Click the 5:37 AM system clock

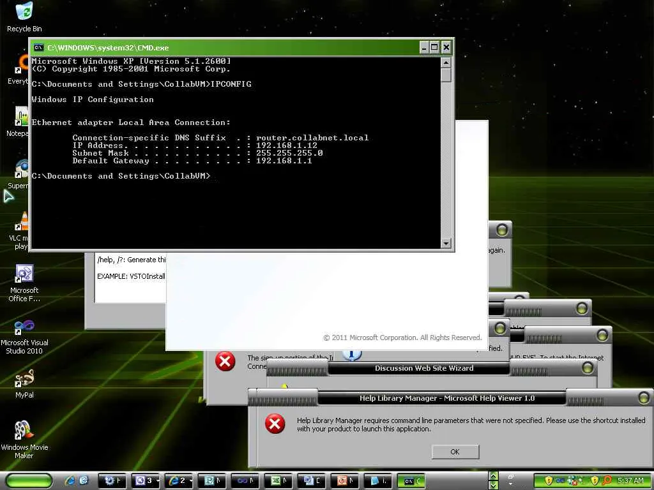click(x=630, y=480)
